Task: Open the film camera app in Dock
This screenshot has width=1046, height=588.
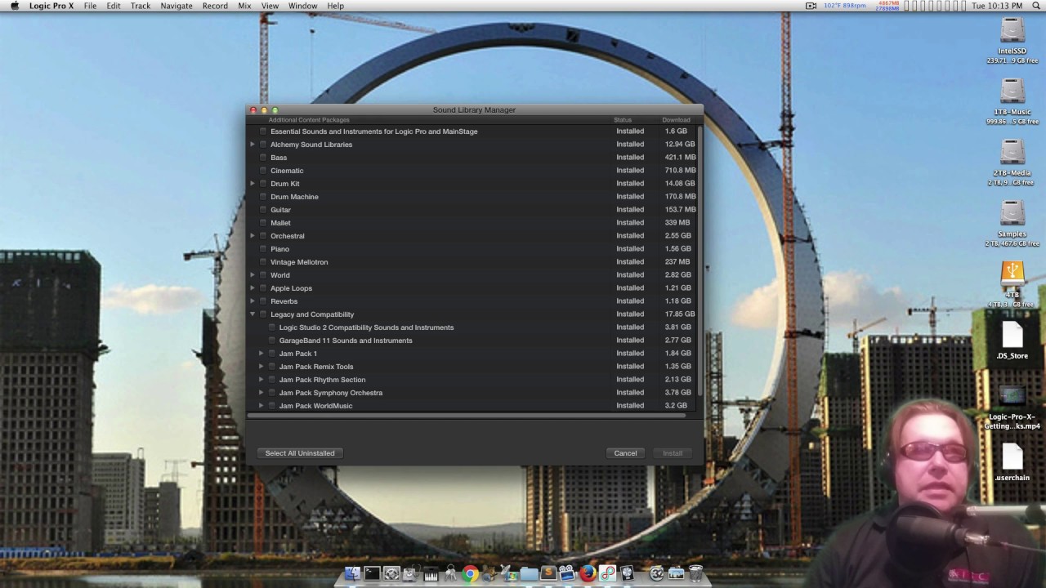Action: (x=567, y=573)
